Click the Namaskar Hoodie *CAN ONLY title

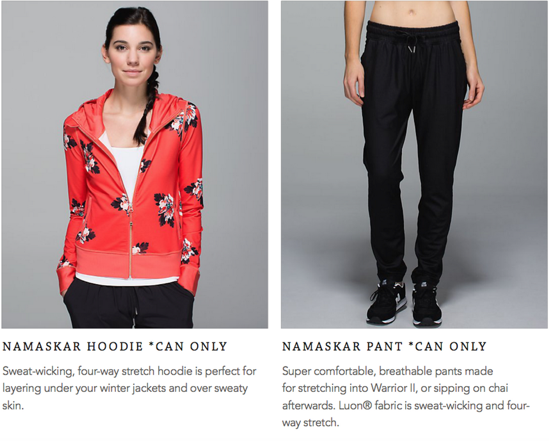point(115,346)
